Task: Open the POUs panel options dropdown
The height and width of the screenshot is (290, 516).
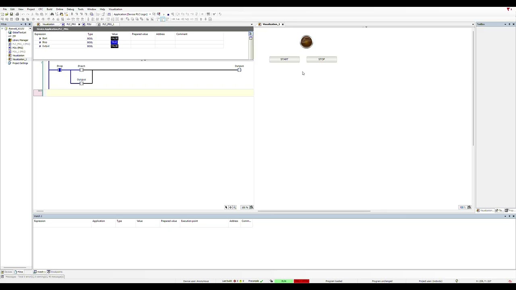Action: coord(22,24)
